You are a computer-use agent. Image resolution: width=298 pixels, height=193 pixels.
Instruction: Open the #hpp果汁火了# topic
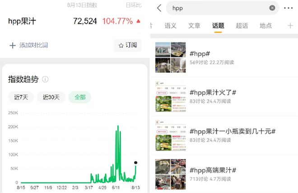(x=224, y=97)
